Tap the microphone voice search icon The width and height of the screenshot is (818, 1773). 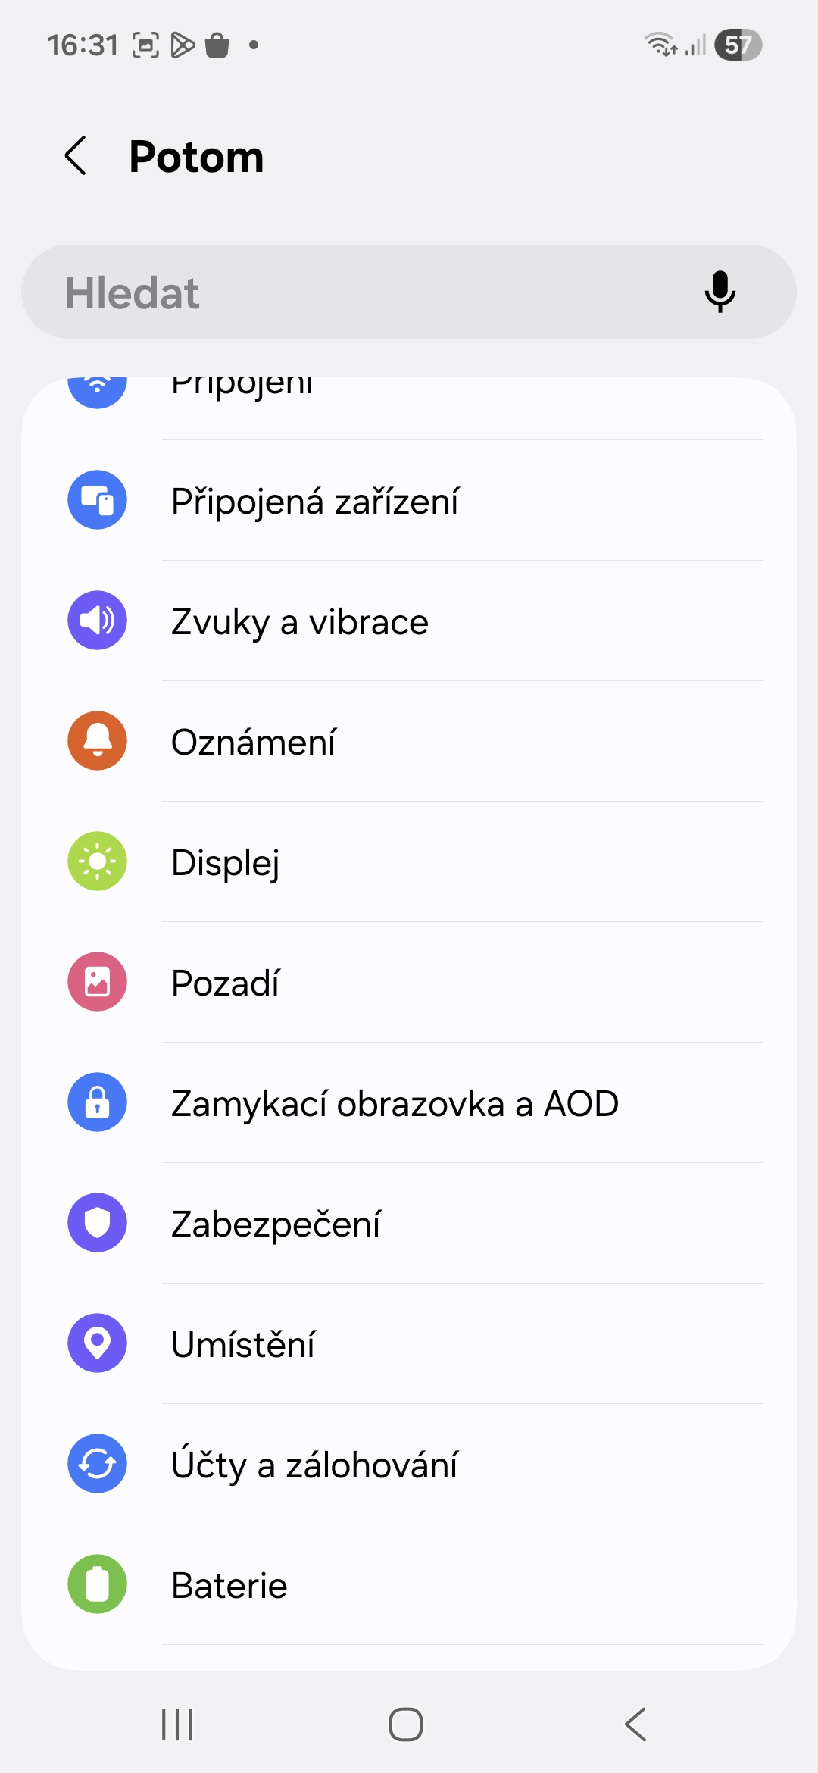coord(720,292)
